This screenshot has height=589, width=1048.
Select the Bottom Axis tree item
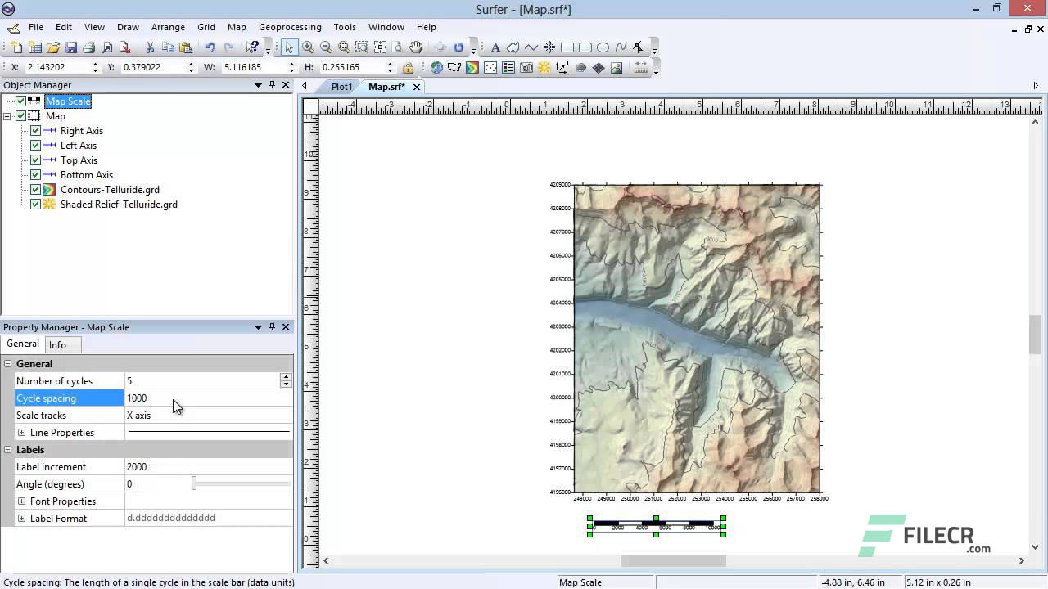pos(87,175)
